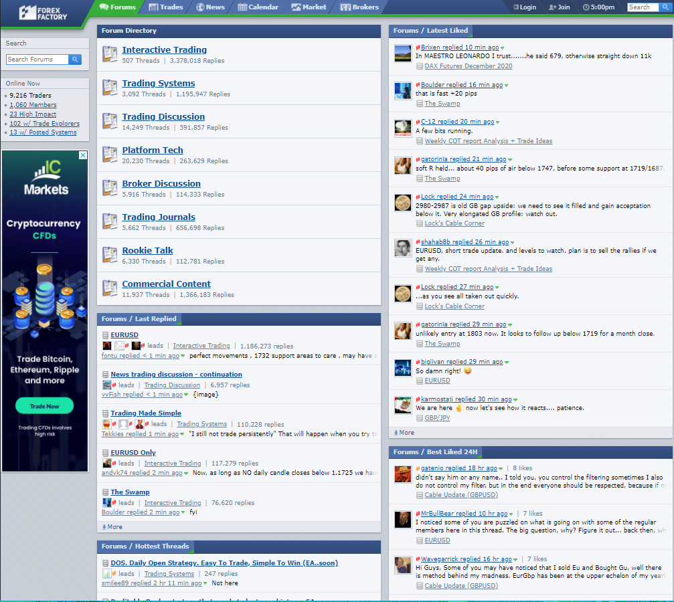Click the top-right site search magnifier icon

pos(664,7)
